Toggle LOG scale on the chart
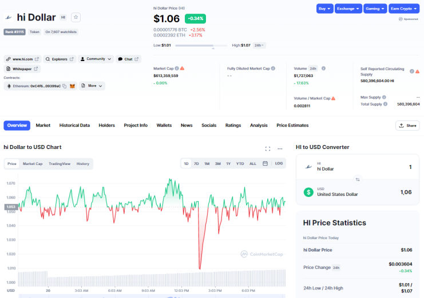 [279, 163]
